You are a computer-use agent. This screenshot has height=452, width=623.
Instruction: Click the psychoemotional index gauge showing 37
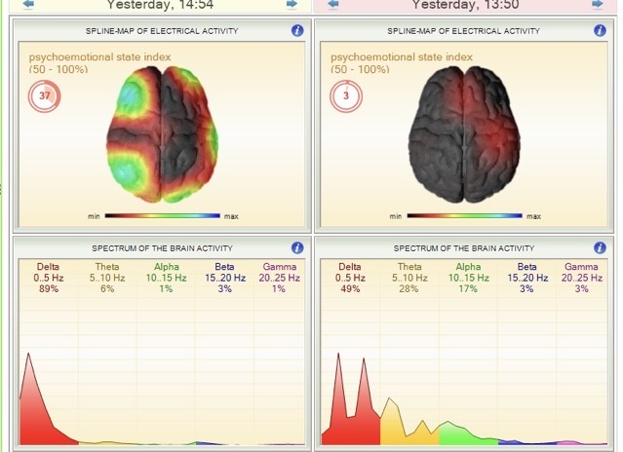(x=45, y=96)
